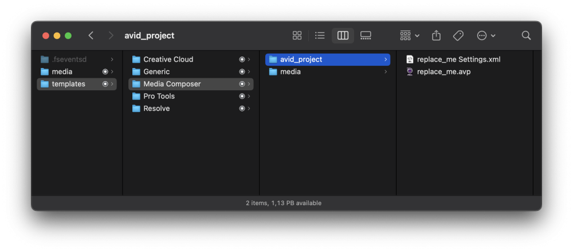Select column view mode

pyautogui.click(x=343, y=35)
